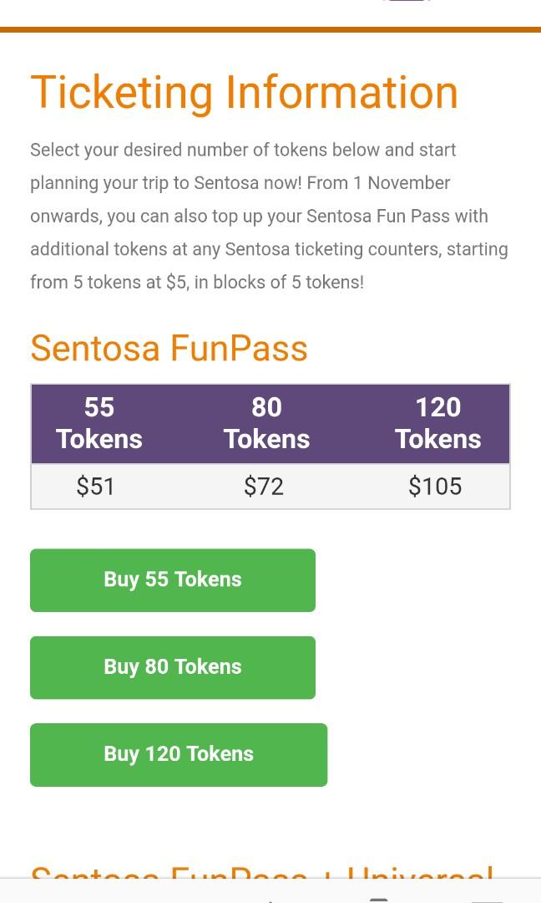Image resolution: width=541 pixels, height=903 pixels.
Task: Open the Ticketing Information heading
Action: coord(244,92)
